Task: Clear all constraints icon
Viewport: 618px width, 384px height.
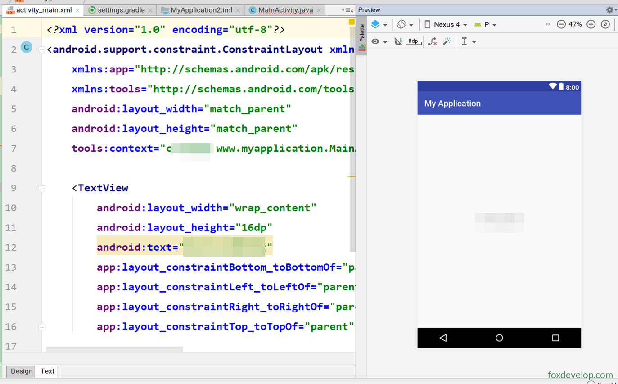Action: click(432, 42)
